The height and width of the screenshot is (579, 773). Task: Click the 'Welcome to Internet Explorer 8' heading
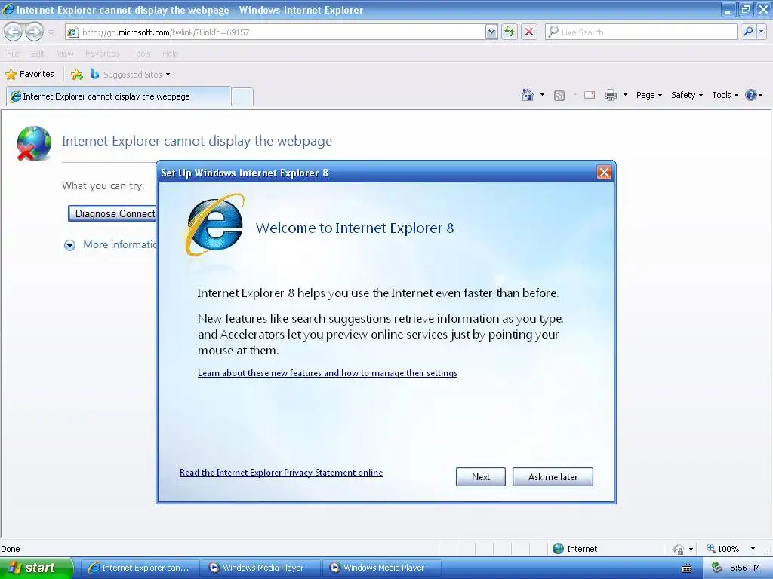[355, 228]
